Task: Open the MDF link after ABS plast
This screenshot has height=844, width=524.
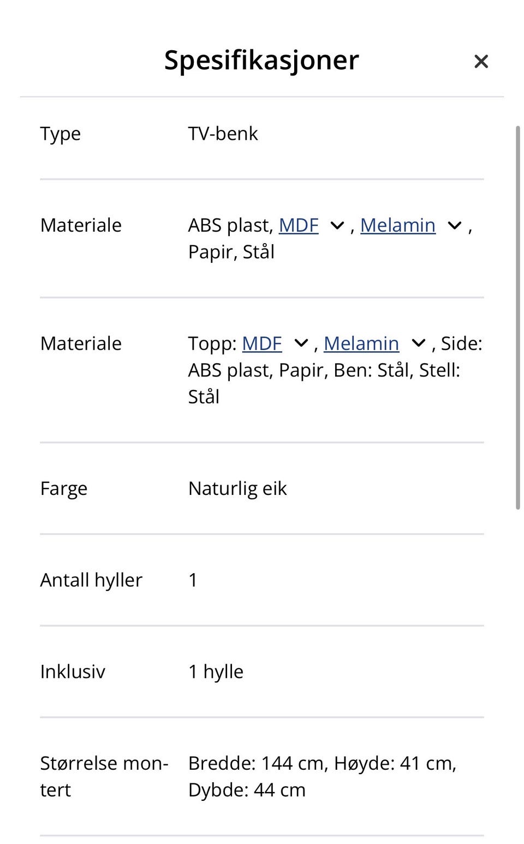Action: tap(299, 225)
